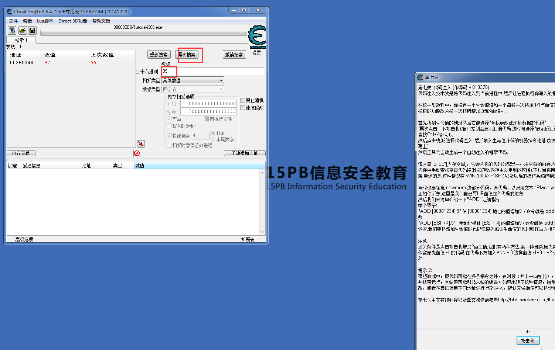Click the 撤销搜索 undo scan button
This screenshot has height=350, width=555.
pyautogui.click(x=234, y=55)
